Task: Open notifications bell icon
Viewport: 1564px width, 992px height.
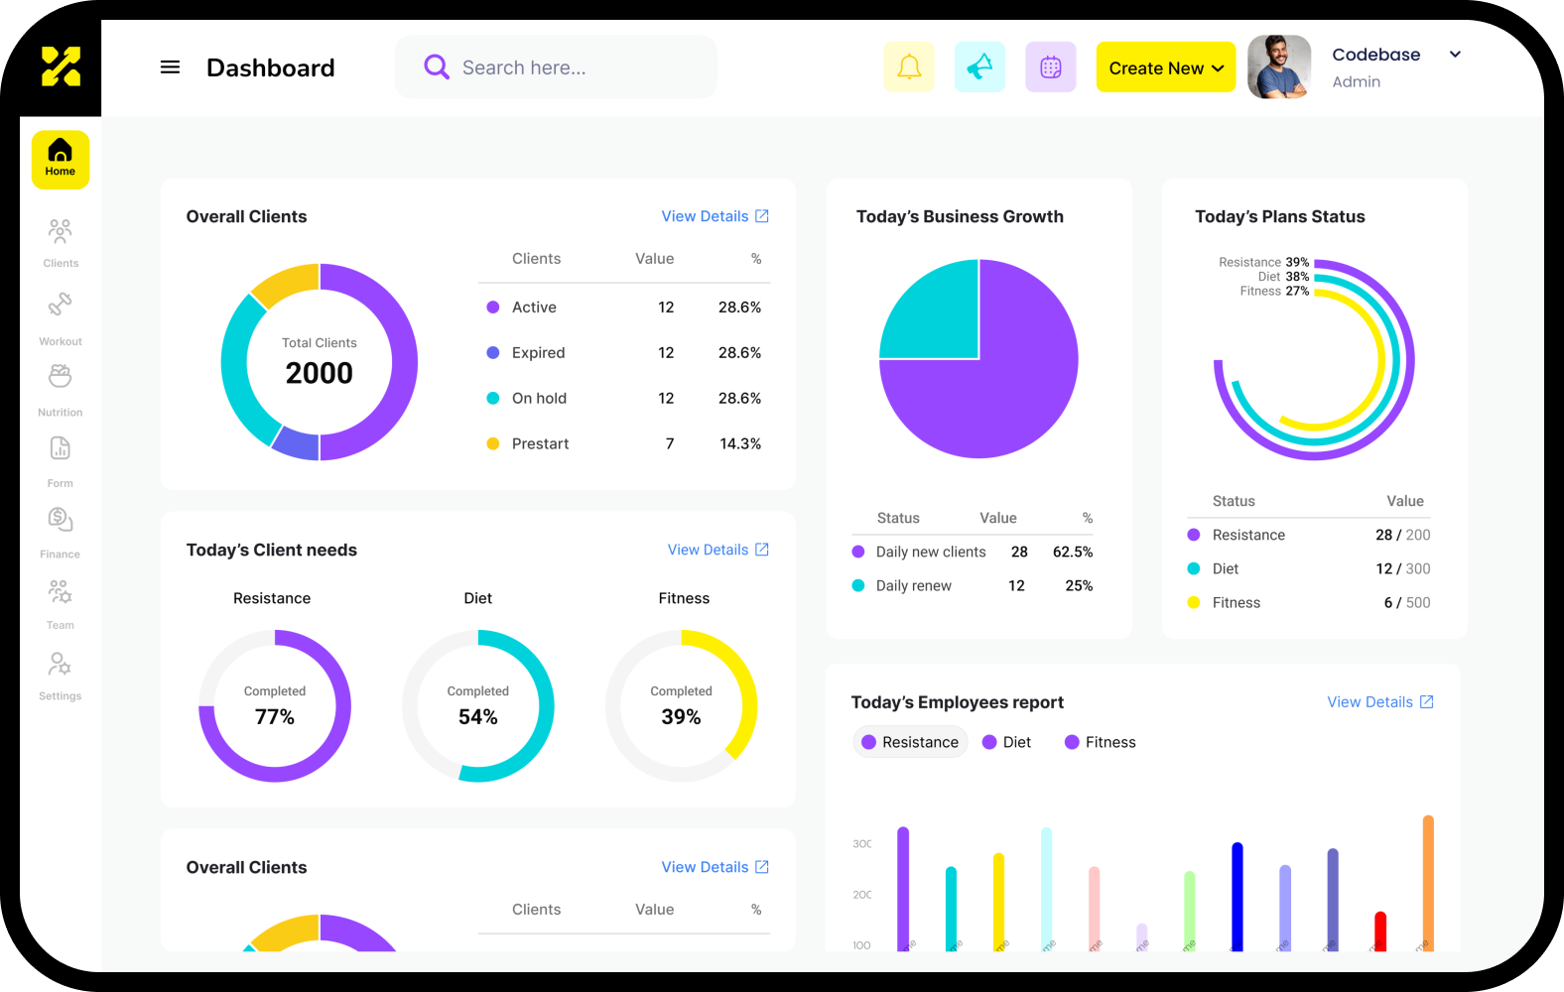Action: click(x=909, y=67)
